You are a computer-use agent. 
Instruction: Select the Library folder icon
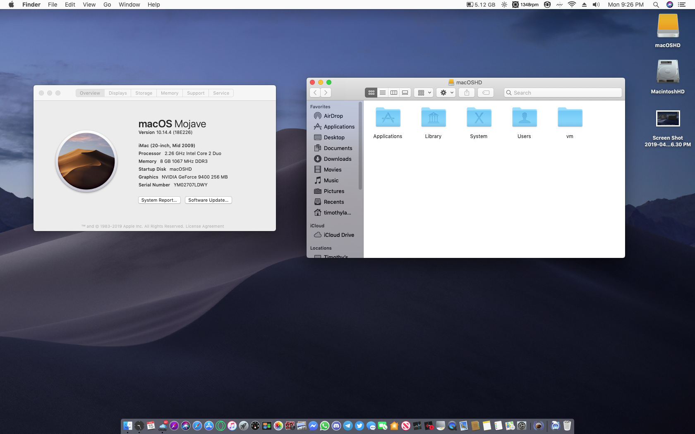433,117
